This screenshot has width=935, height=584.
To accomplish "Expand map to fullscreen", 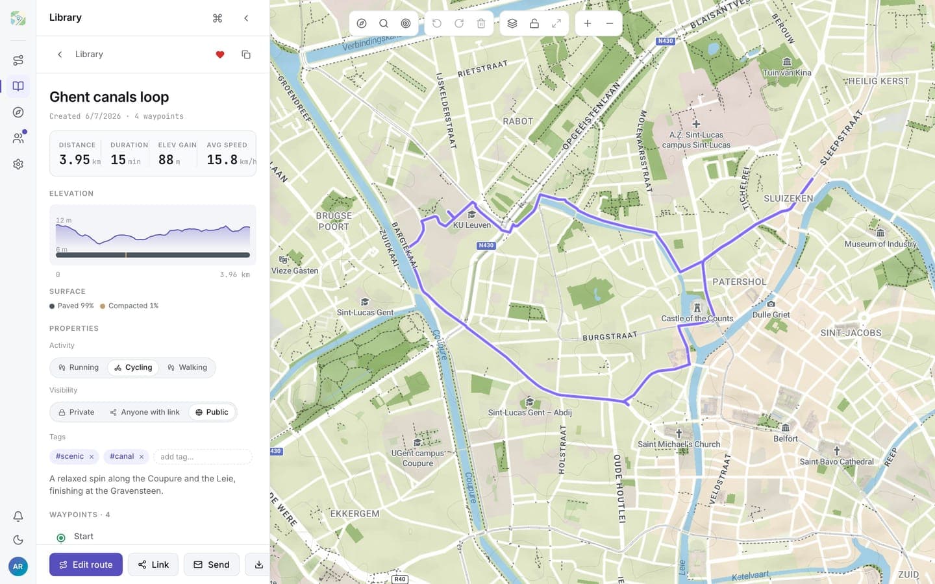I will (x=556, y=23).
